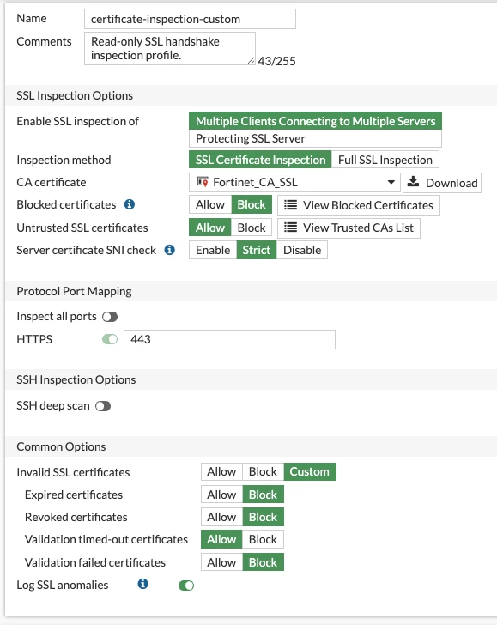Viewport: 497px width, 625px height.
Task: Toggle the SSH deep scan switch
Action: 103,406
